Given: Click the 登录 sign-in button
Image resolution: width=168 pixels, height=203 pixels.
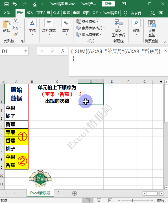Looking at the screenshot, I should pyautogui.click(x=108, y=4).
